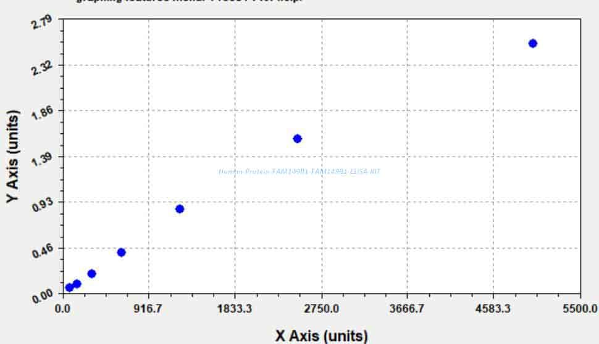This screenshot has height=344, width=599.
Task: Click the second-lowest data point near Y 0.1
Action: 77,284
